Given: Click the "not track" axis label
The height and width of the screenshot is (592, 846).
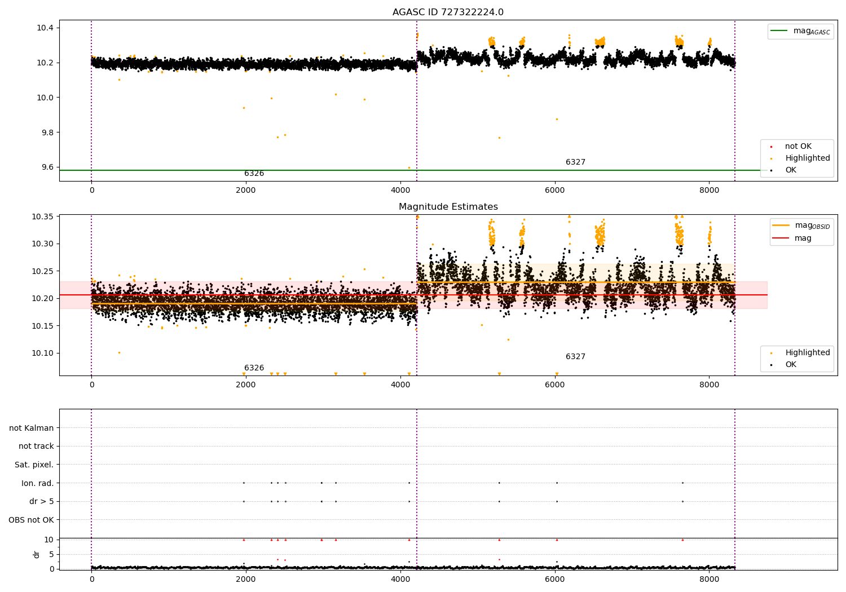Looking at the screenshot, I should click(x=36, y=447).
